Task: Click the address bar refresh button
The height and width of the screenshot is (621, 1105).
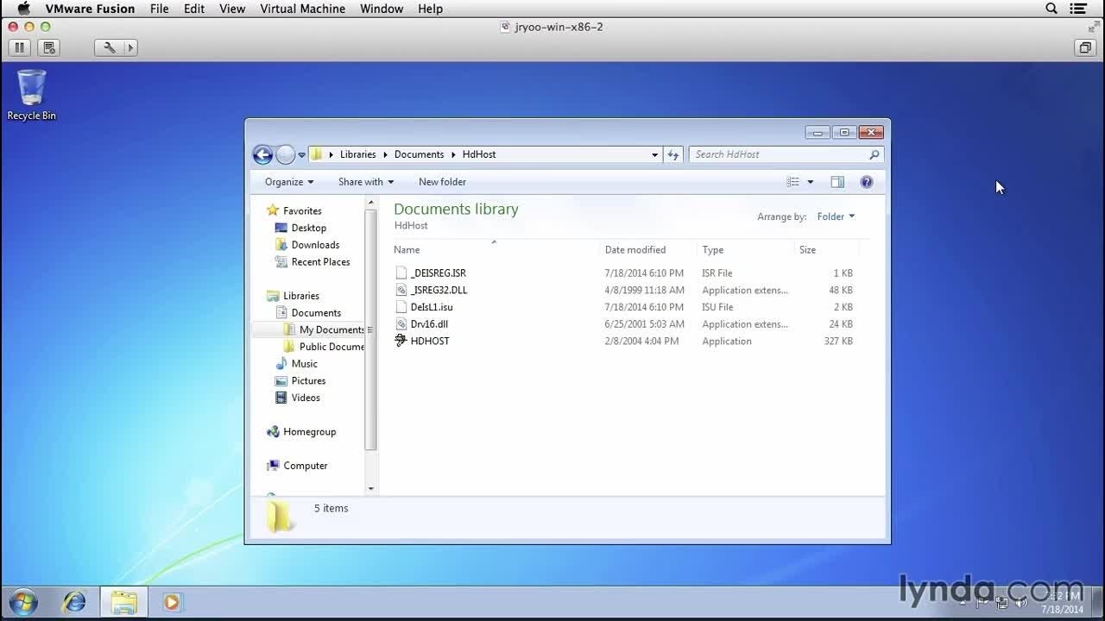Action: (673, 155)
